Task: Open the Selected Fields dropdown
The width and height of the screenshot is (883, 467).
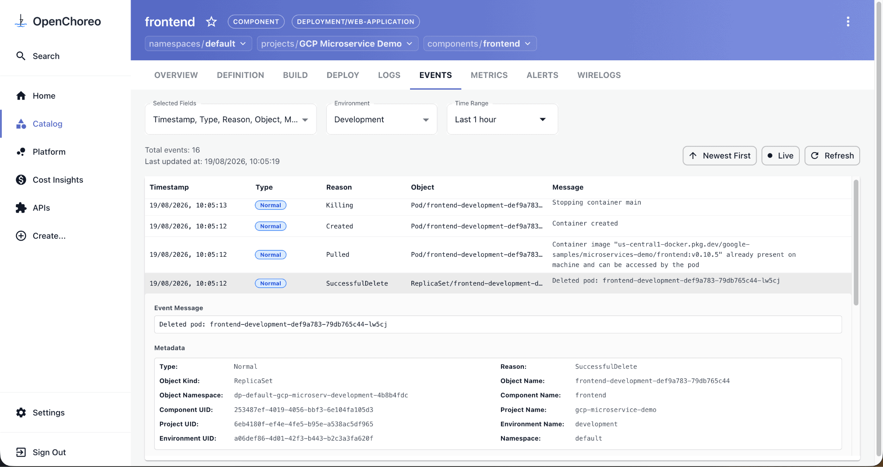Action: click(x=231, y=119)
